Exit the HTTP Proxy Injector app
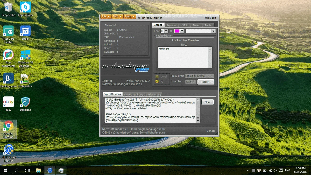This screenshot has height=175, width=311. click(214, 18)
